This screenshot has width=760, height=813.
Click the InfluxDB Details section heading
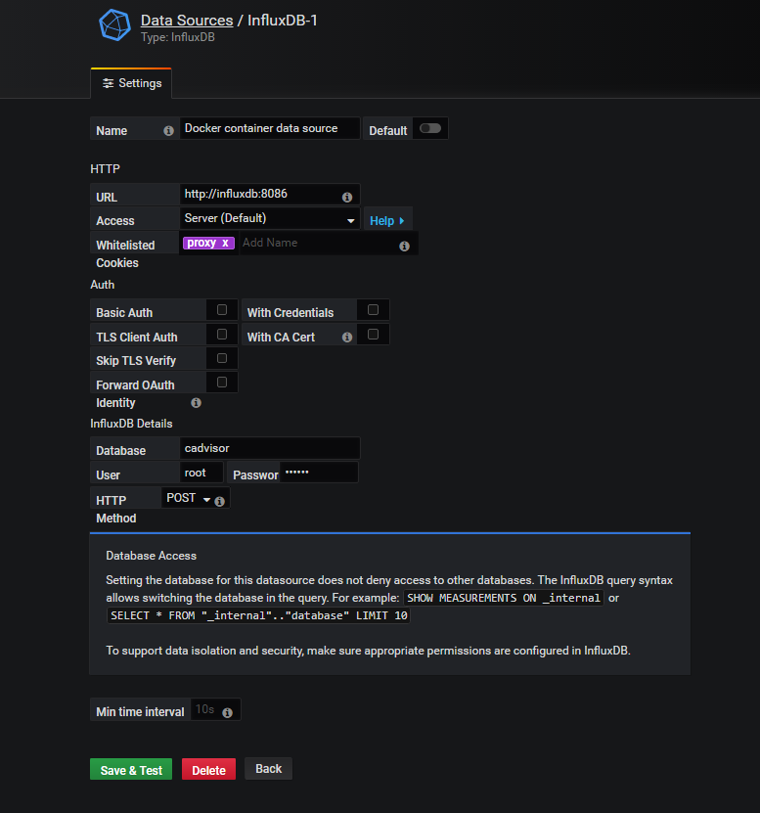[x=131, y=424]
